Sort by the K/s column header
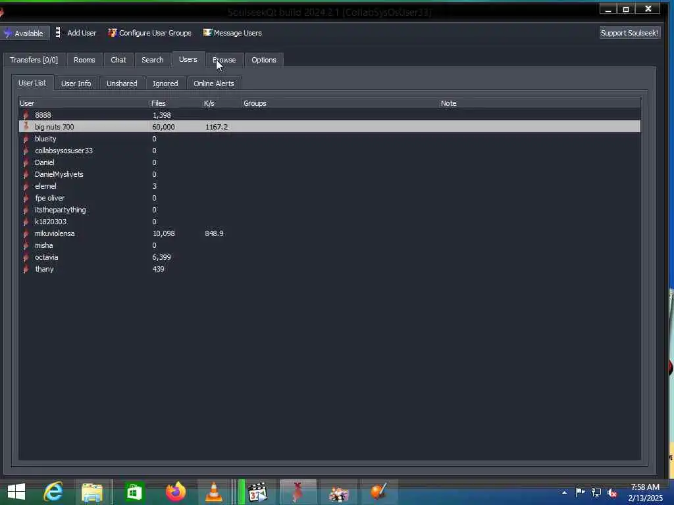 209,103
